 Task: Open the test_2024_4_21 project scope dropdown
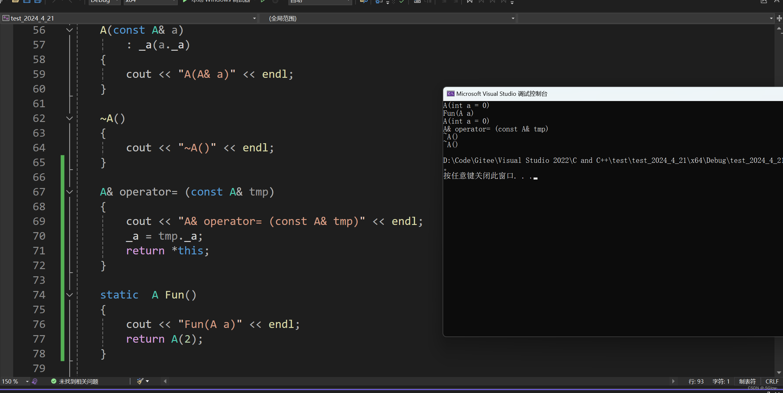[x=254, y=18]
